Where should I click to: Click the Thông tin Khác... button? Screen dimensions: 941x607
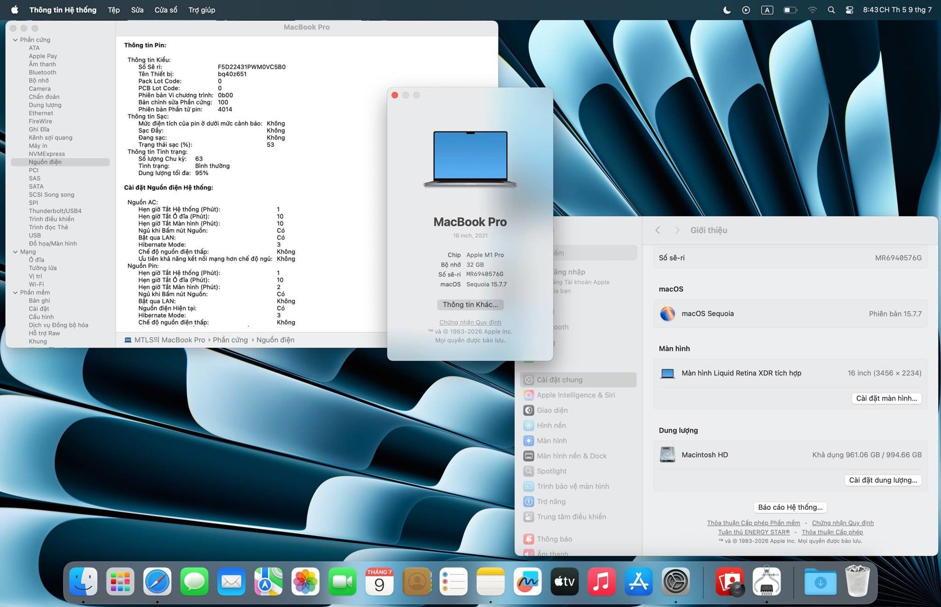470,305
